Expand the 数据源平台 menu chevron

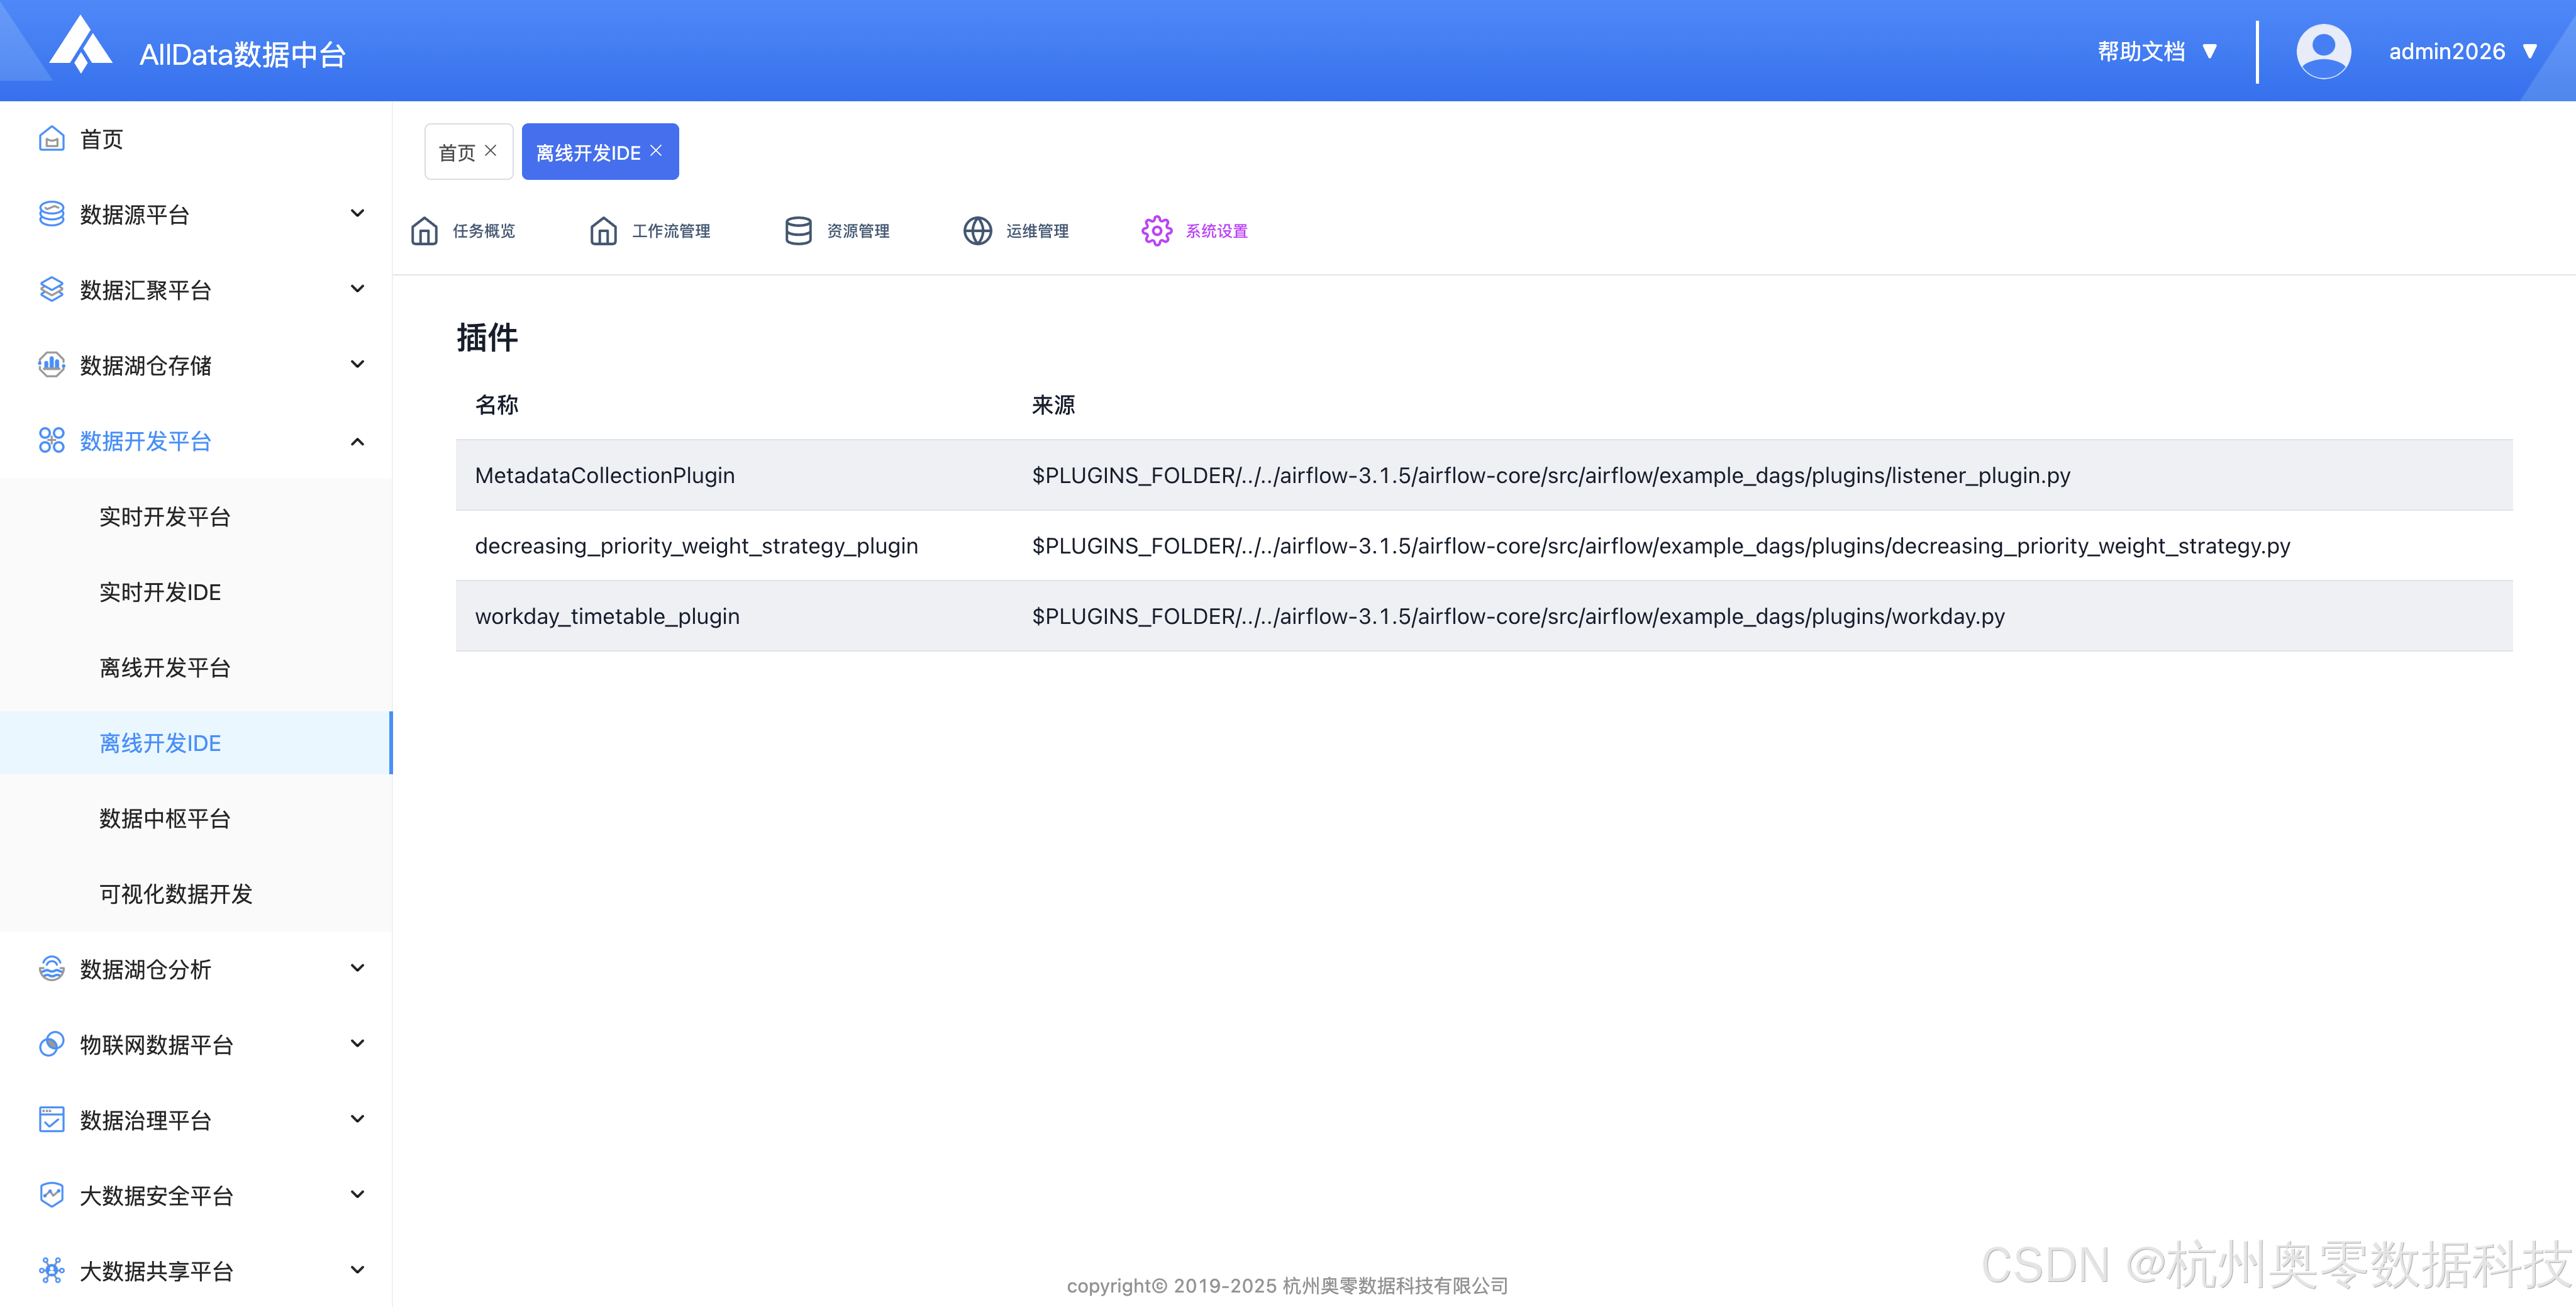point(357,214)
